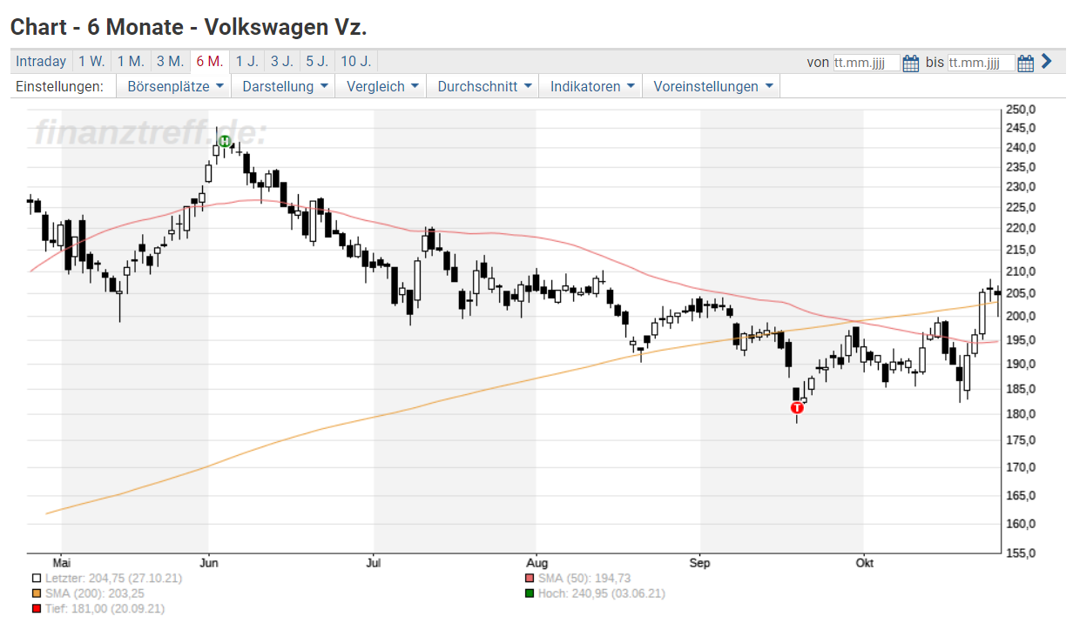Click the red 'T' low marker
This screenshot has width=1073, height=623.
coord(796,407)
